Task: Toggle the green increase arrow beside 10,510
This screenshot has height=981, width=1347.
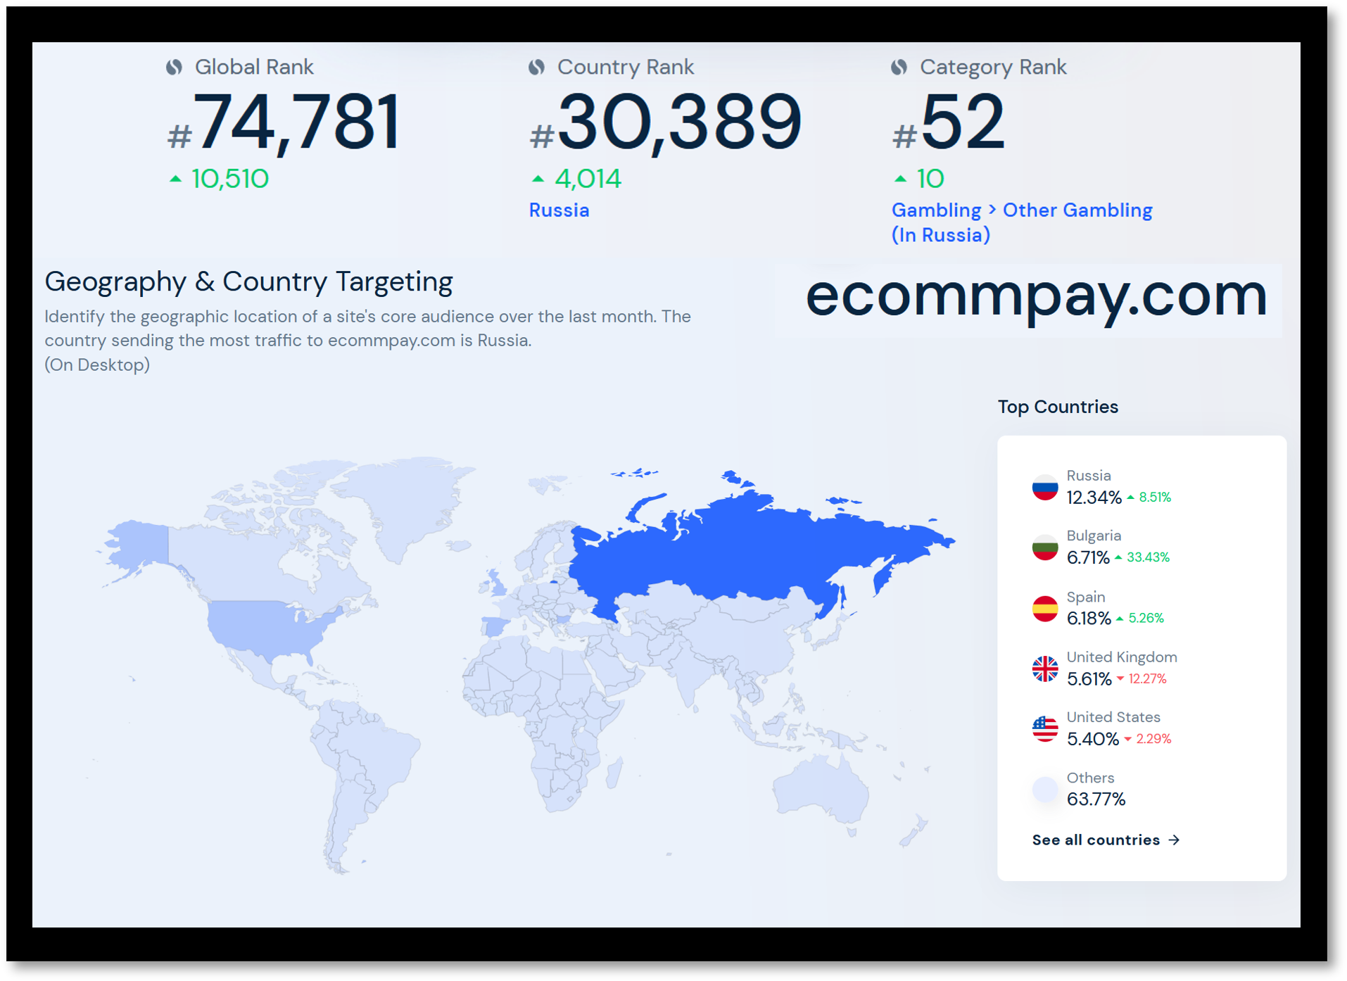Action: point(175,179)
